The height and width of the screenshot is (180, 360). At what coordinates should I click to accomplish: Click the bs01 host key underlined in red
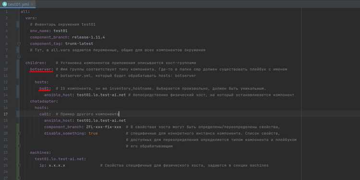(x=45, y=89)
